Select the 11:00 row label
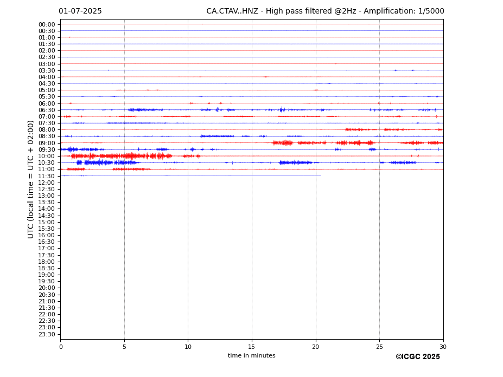The width and height of the screenshot is (503, 377). click(47, 169)
